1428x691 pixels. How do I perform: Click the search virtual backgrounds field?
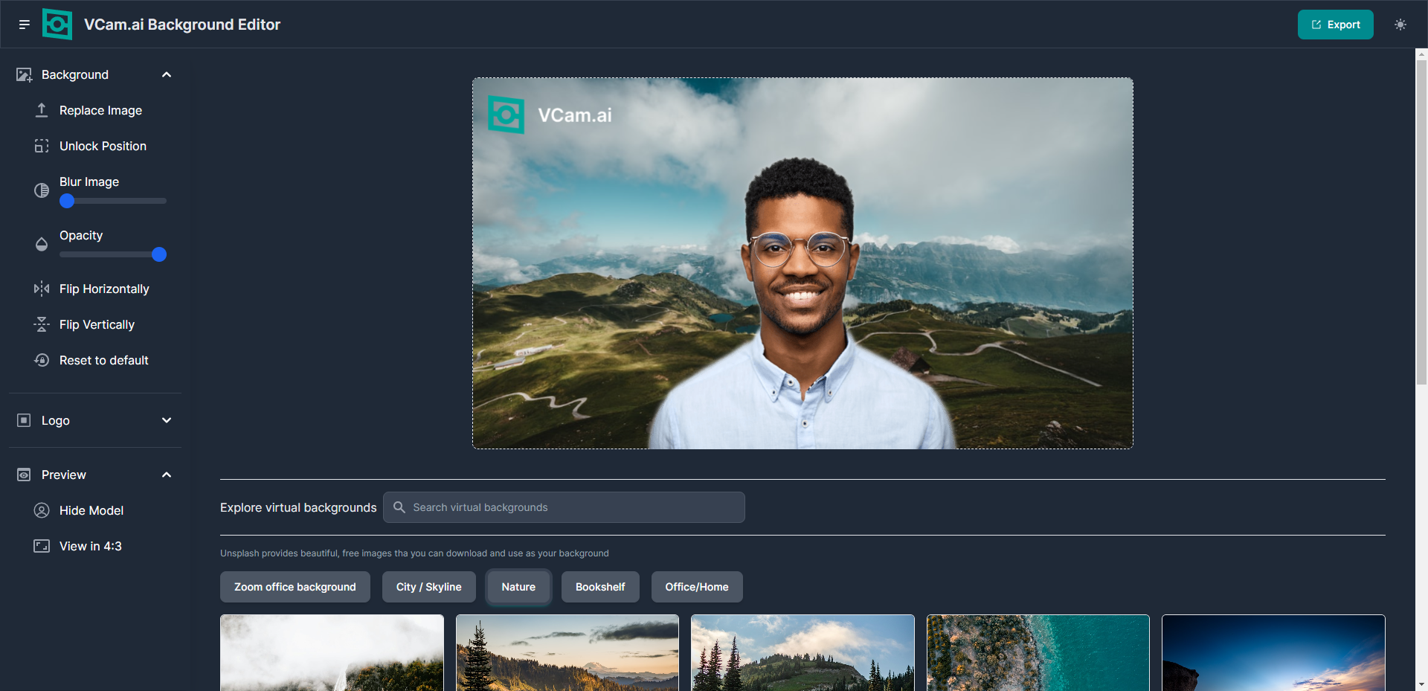[563, 507]
